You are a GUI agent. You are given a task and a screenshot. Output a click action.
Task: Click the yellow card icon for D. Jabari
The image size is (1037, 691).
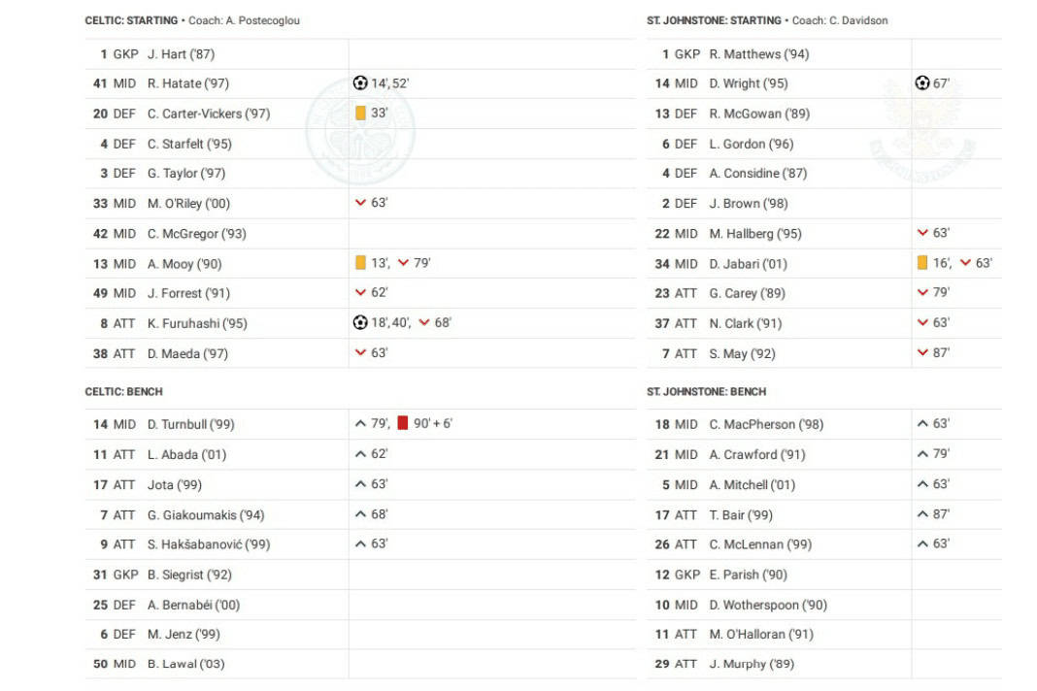[921, 263]
